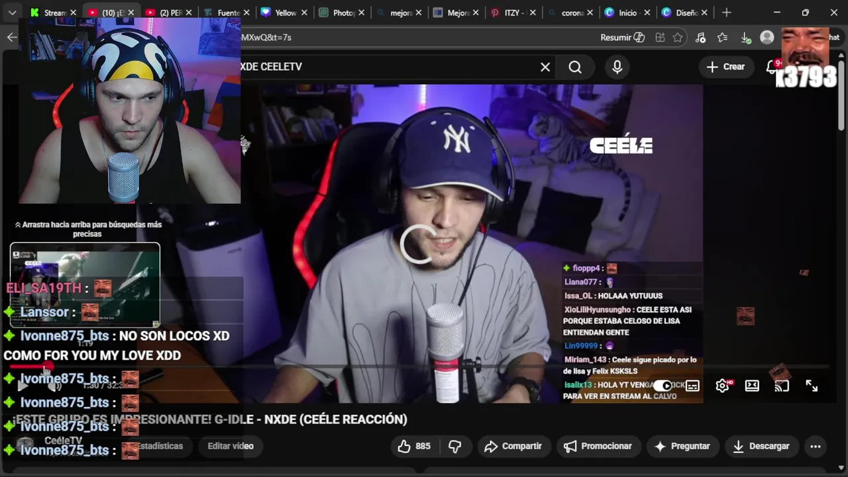Click the extensions icon next to Resumir

click(x=660, y=38)
